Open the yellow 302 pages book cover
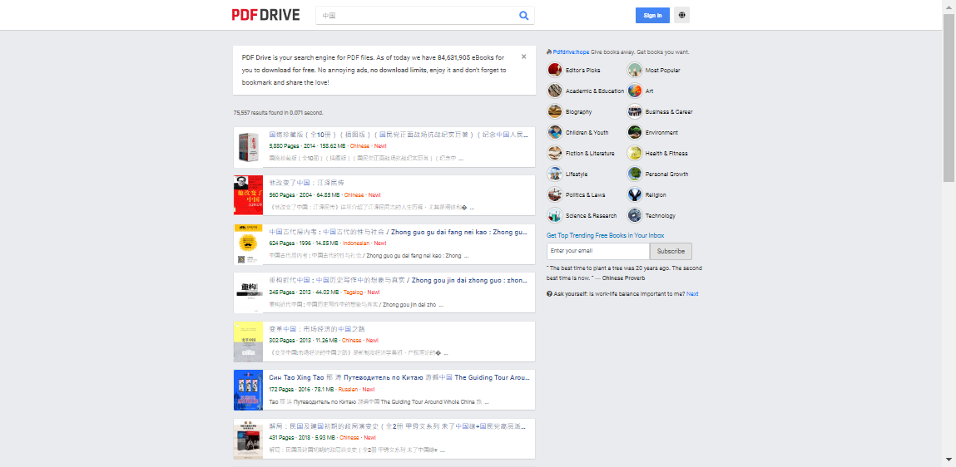The height and width of the screenshot is (467, 956). pyautogui.click(x=248, y=342)
